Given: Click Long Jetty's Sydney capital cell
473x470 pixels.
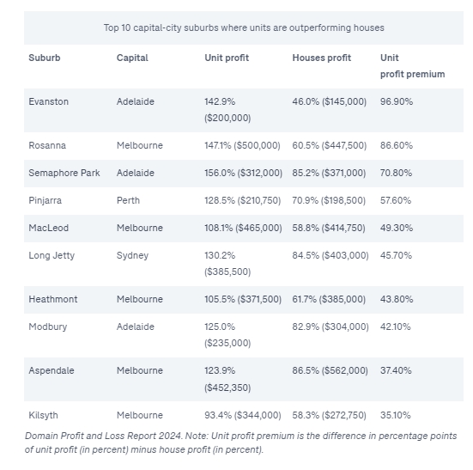Looking at the screenshot, I should [x=132, y=256].
